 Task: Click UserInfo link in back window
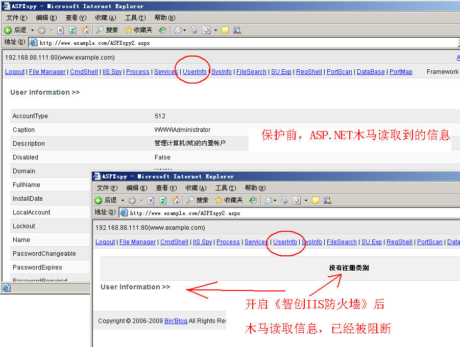point(195,72)
